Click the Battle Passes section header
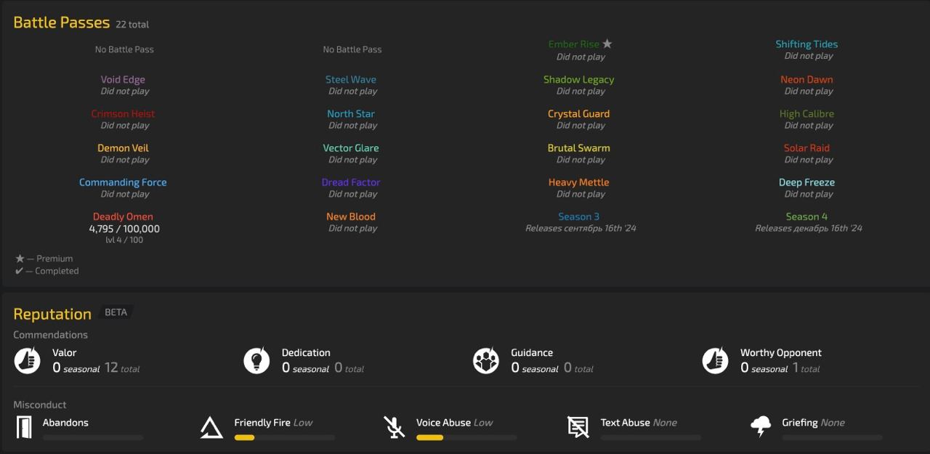Screen dimensions: 930x454 [60, 23]
